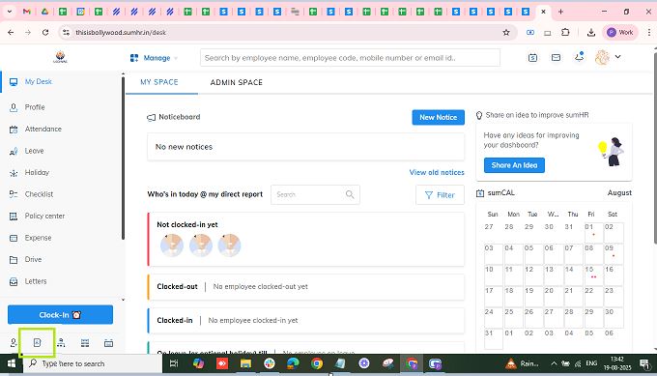Click the Clock-In button

pos(60,315)
